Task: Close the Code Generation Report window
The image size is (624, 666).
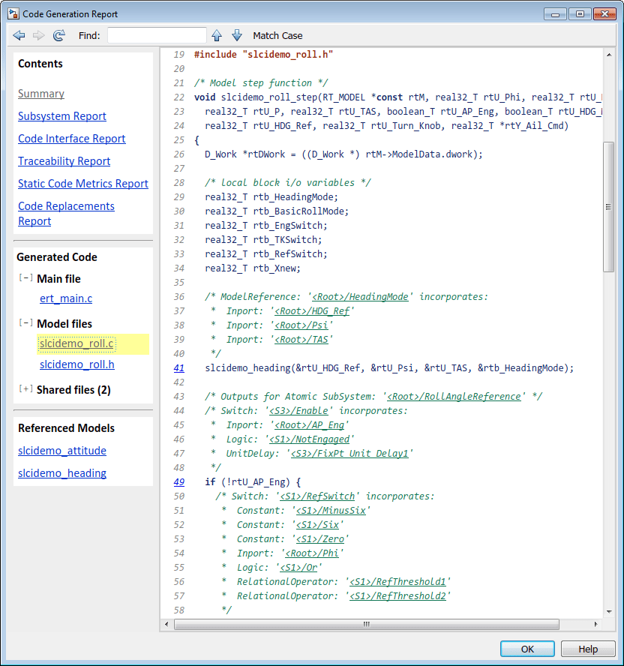Action: click(x=605, y=14)
